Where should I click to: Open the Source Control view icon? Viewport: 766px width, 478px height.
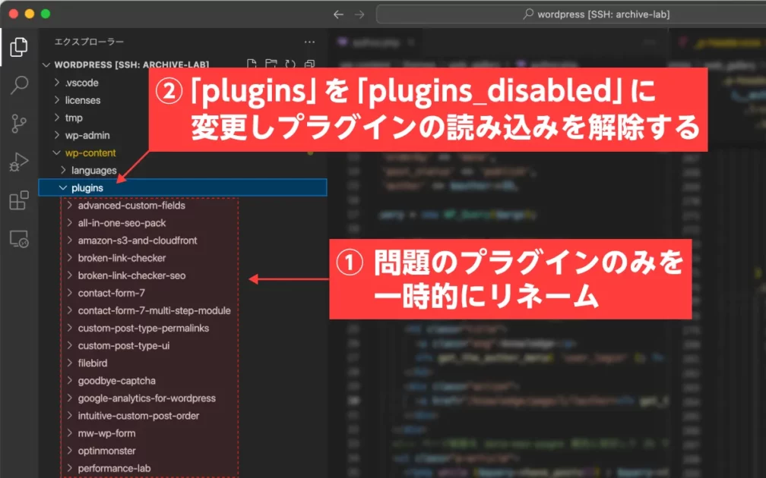[x=18, y=124]
